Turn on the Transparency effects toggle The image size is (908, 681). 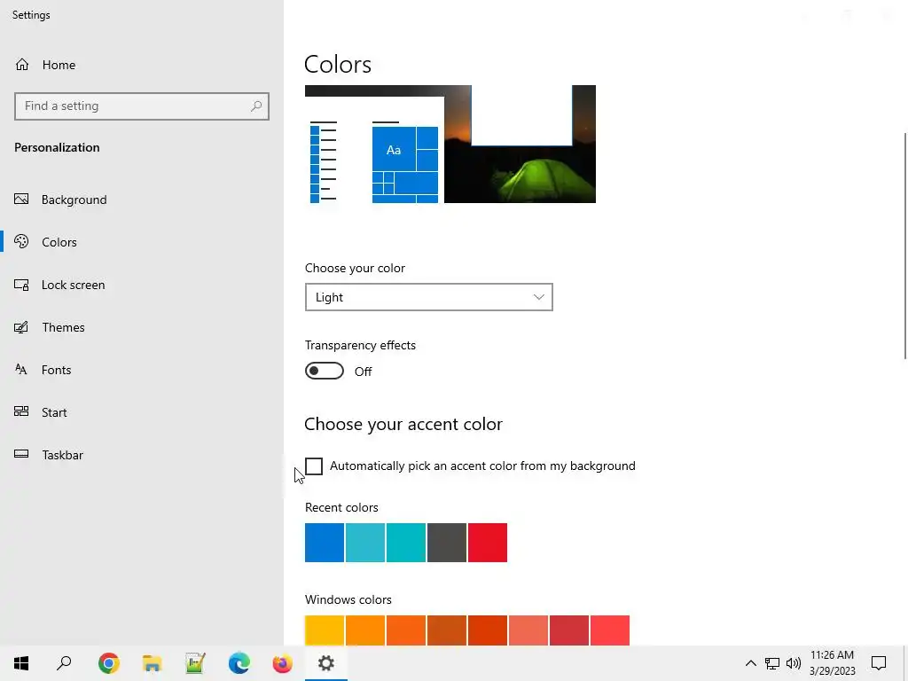tap(325, 371)
